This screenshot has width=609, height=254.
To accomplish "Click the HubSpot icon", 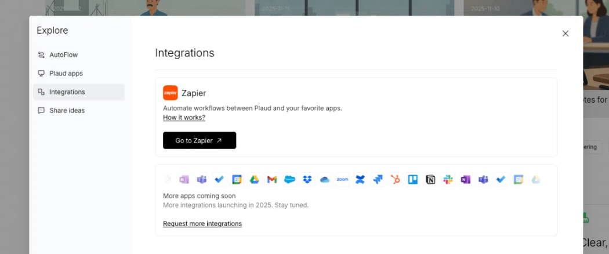I will [396, 179].
